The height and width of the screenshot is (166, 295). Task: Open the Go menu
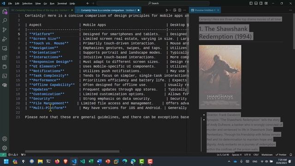45,3
